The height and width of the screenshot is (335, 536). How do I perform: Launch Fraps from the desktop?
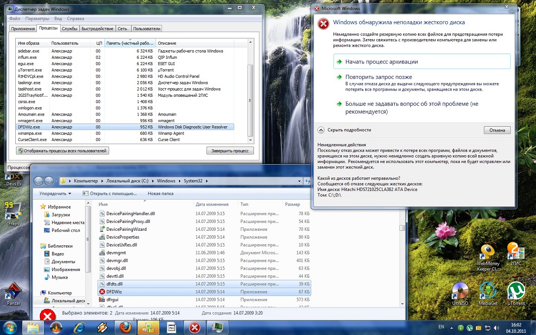13,214
